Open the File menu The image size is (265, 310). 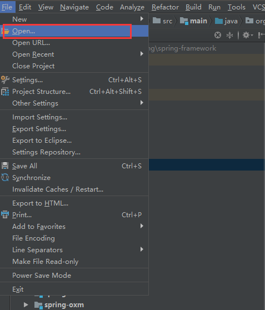point(7,7)
